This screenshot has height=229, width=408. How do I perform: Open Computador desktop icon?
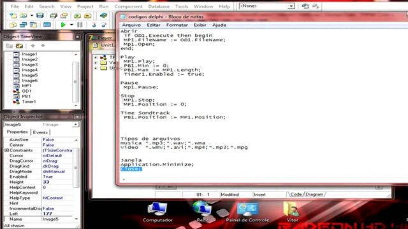coord(157,212)
